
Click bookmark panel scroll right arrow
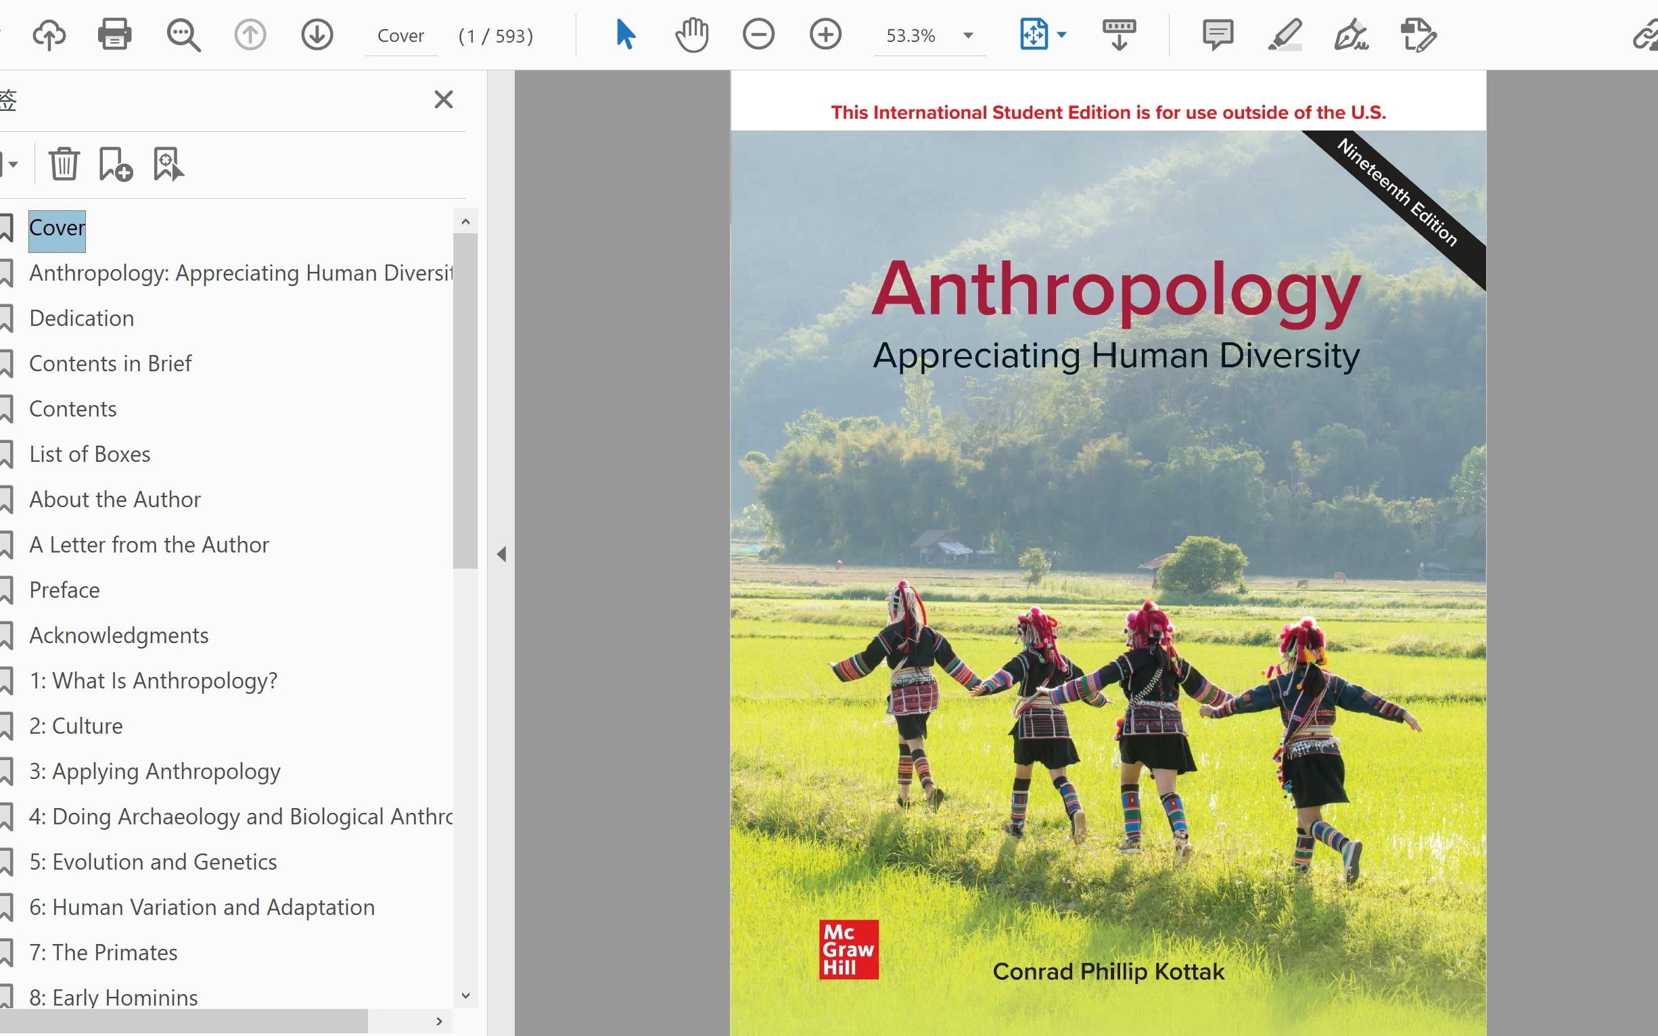pyautogui.click(x=439, y=1021)
